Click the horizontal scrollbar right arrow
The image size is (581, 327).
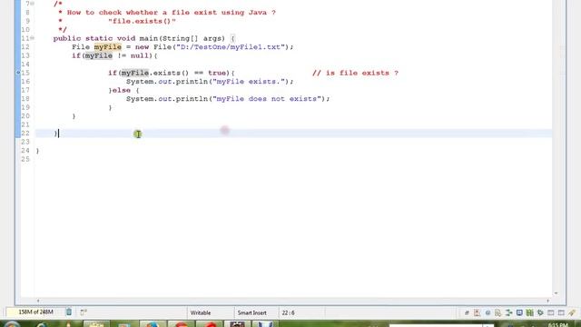[x=547, y=301]
